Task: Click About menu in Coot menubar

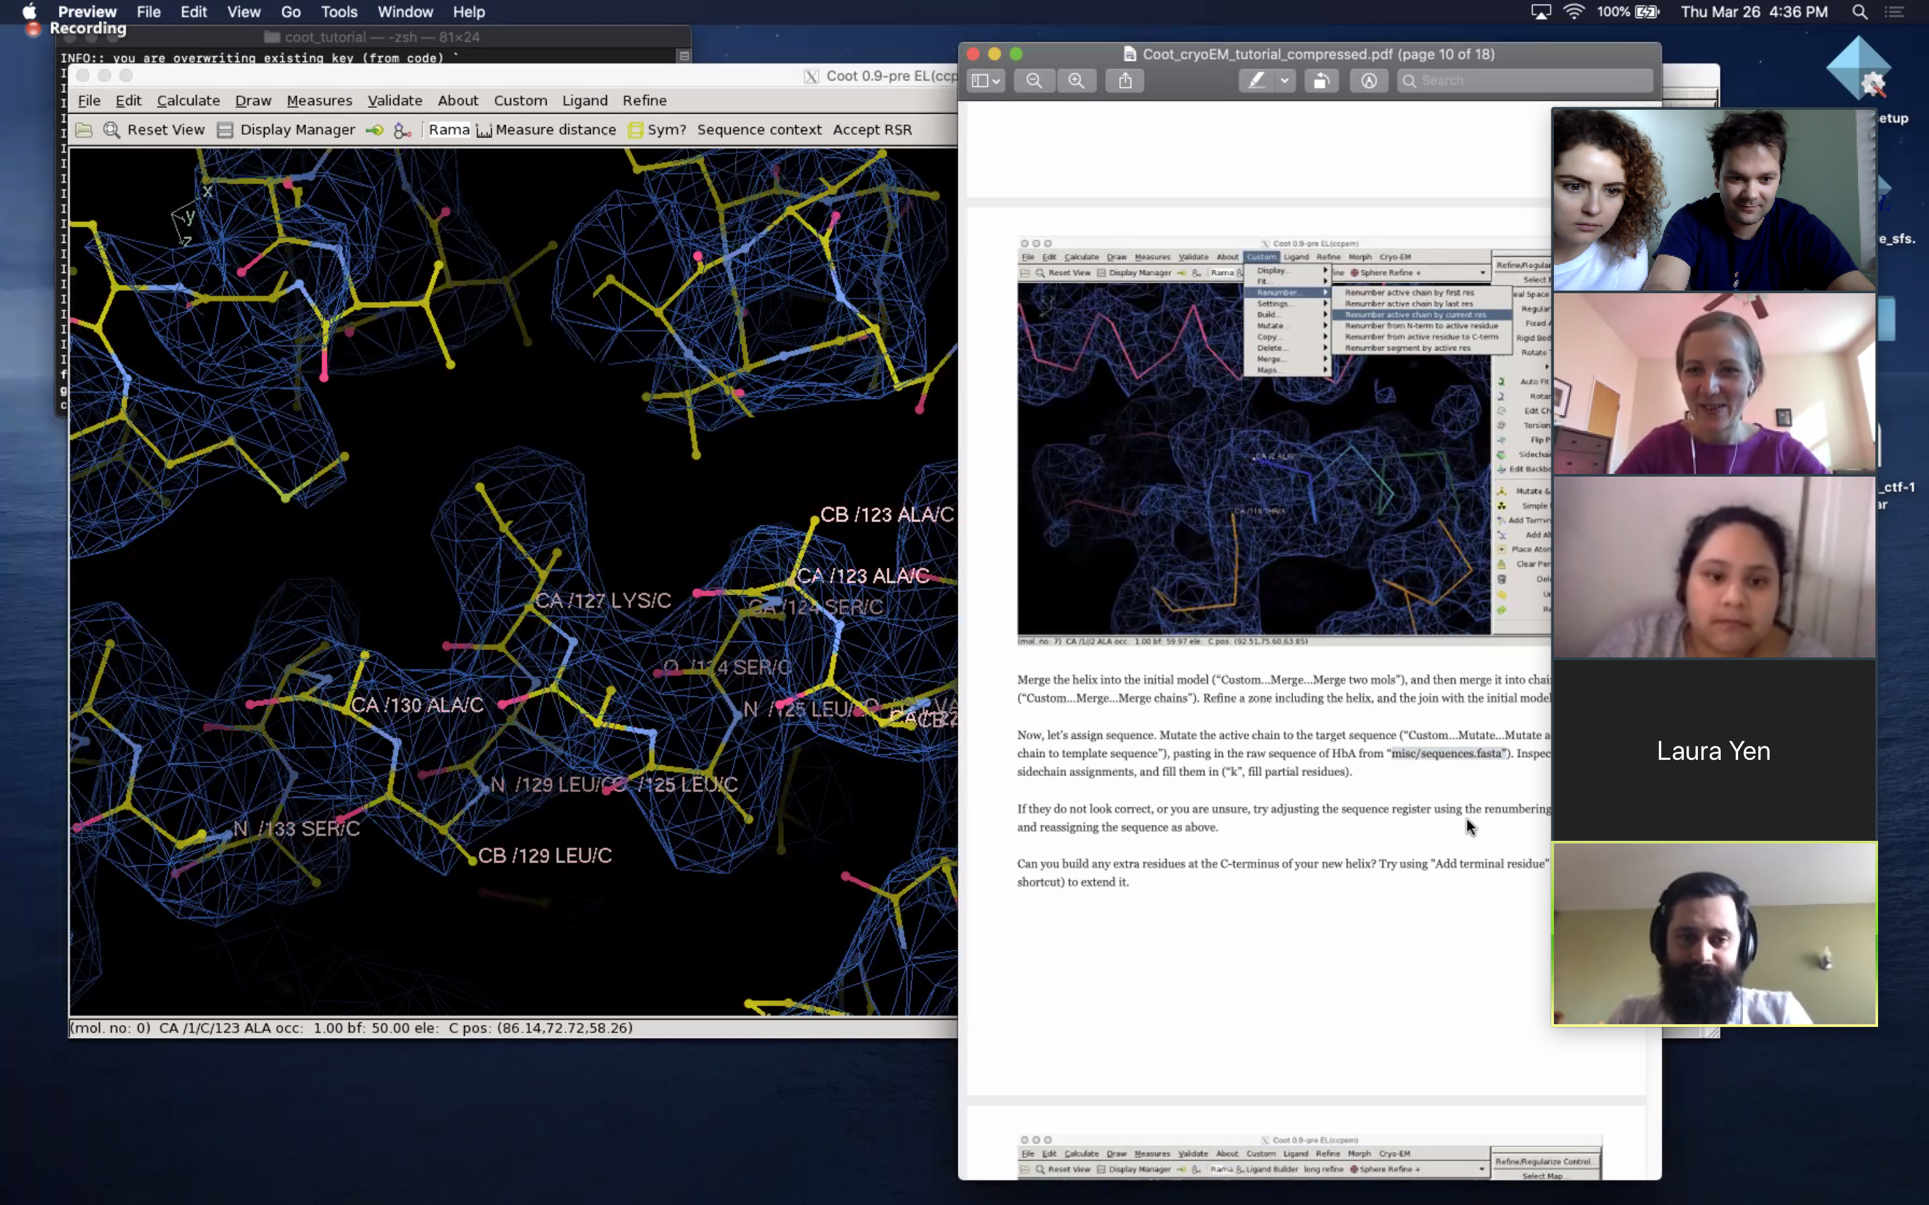Action: [457, 100]
